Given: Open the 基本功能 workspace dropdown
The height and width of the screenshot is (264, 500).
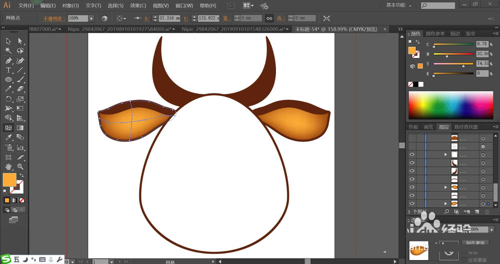Looking at the screenshot, I should point(398,5).
